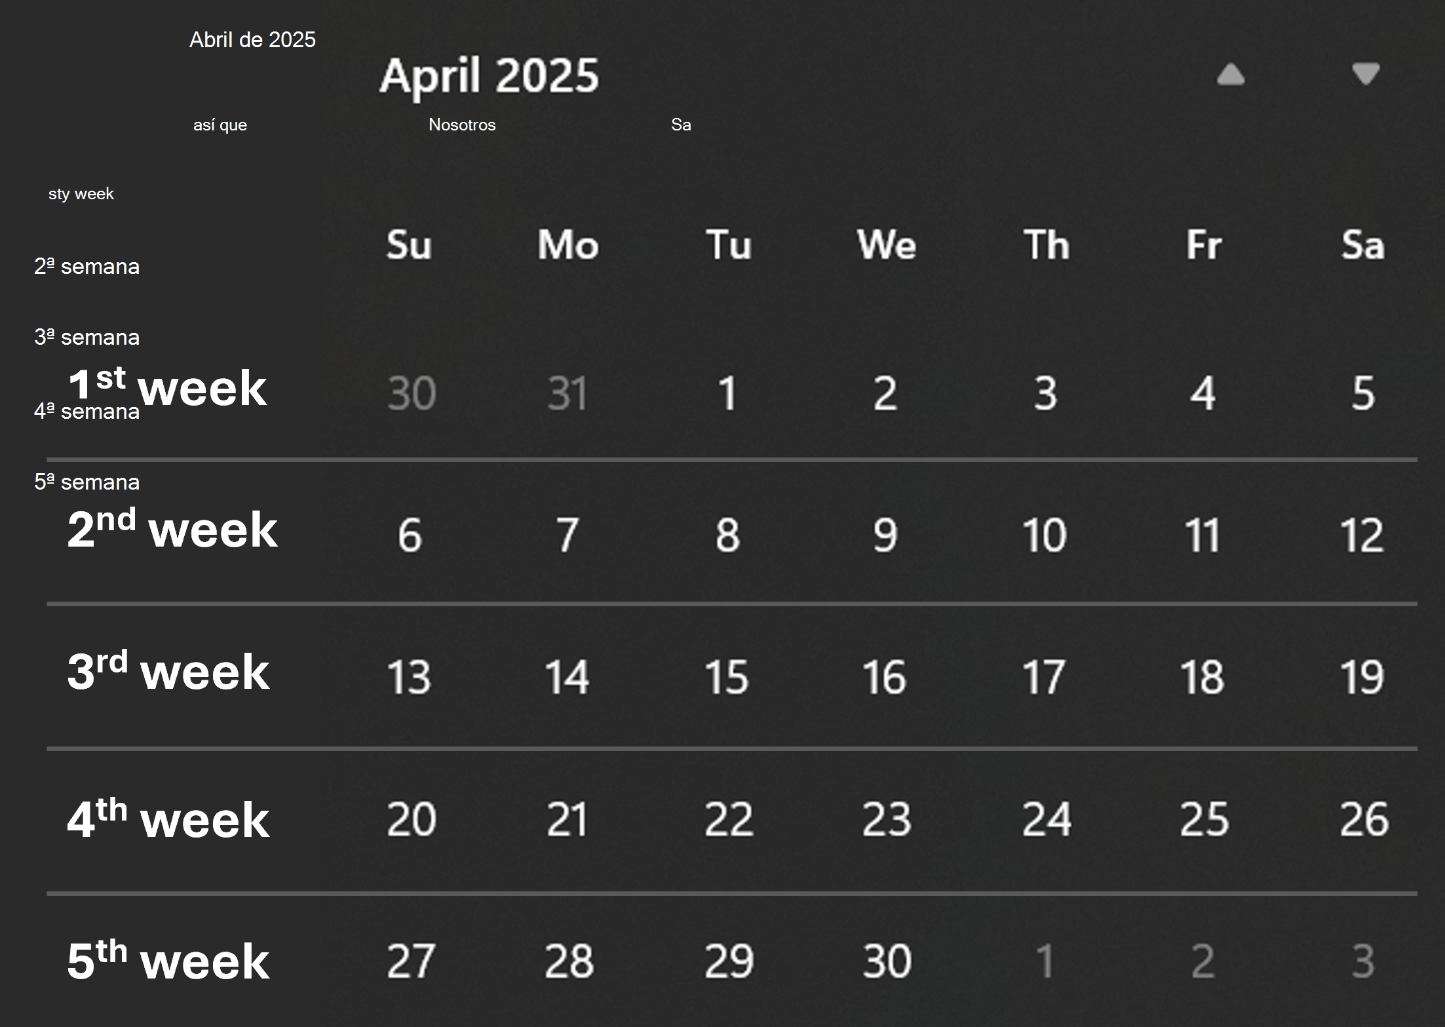Open month view by clicking April 2025 header

tap(489, 74)
